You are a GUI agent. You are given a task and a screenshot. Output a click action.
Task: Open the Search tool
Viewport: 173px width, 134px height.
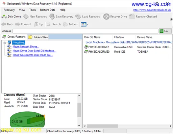coord(54,24)
